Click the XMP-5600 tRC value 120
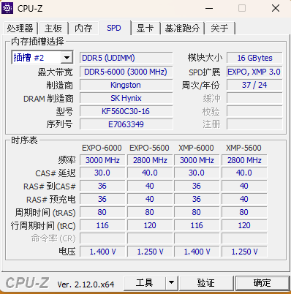The image size is (291, 294). (x=244, y=225)
